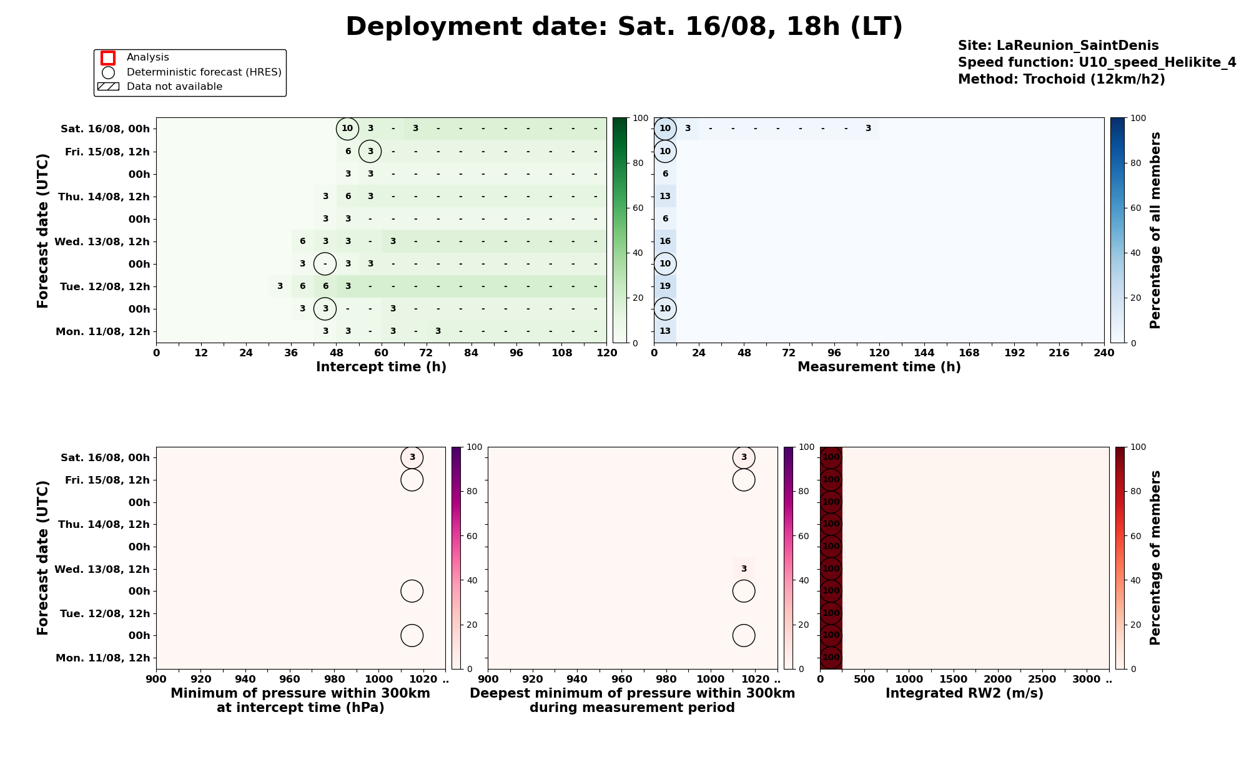Click purple colorbar beside Minimum pressure at intercept panel

(456, 558)
